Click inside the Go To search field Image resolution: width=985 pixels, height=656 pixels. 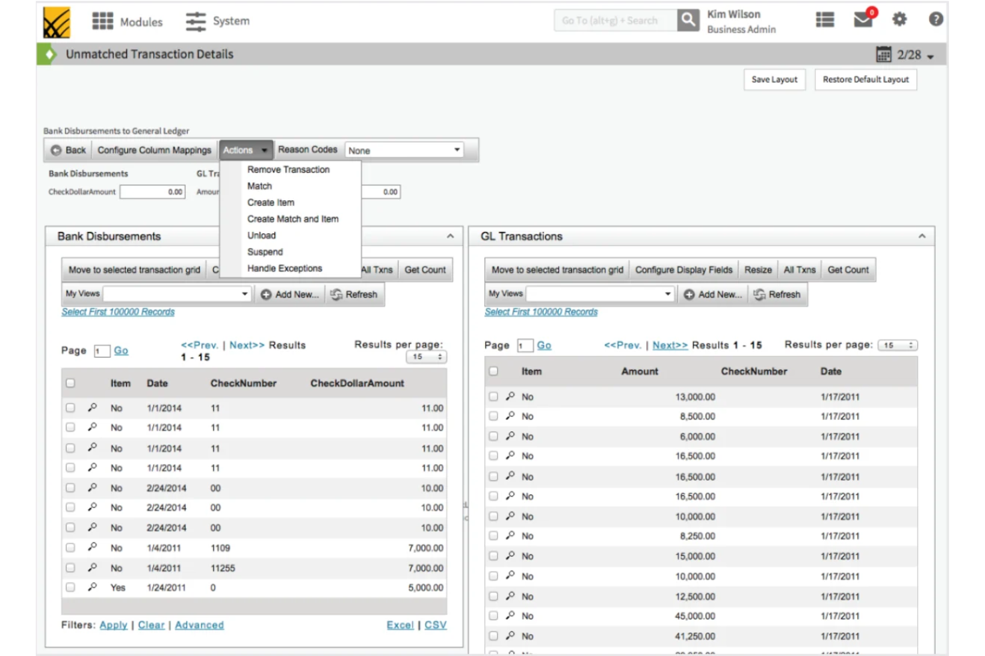click(616, 19)
